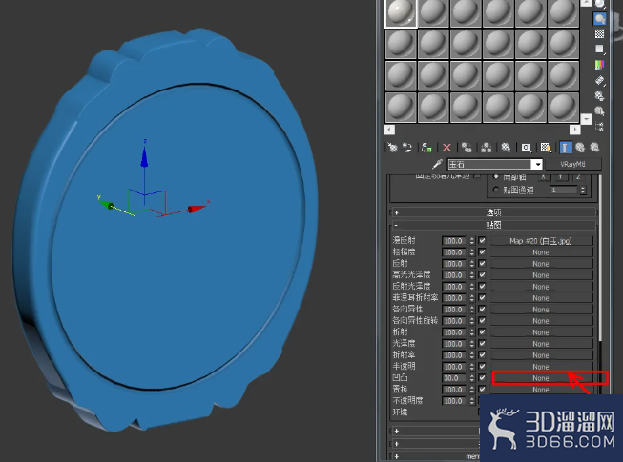Assign material to selection icon
The width and height of the screenshot is (623, 462).
click(427, 148)
